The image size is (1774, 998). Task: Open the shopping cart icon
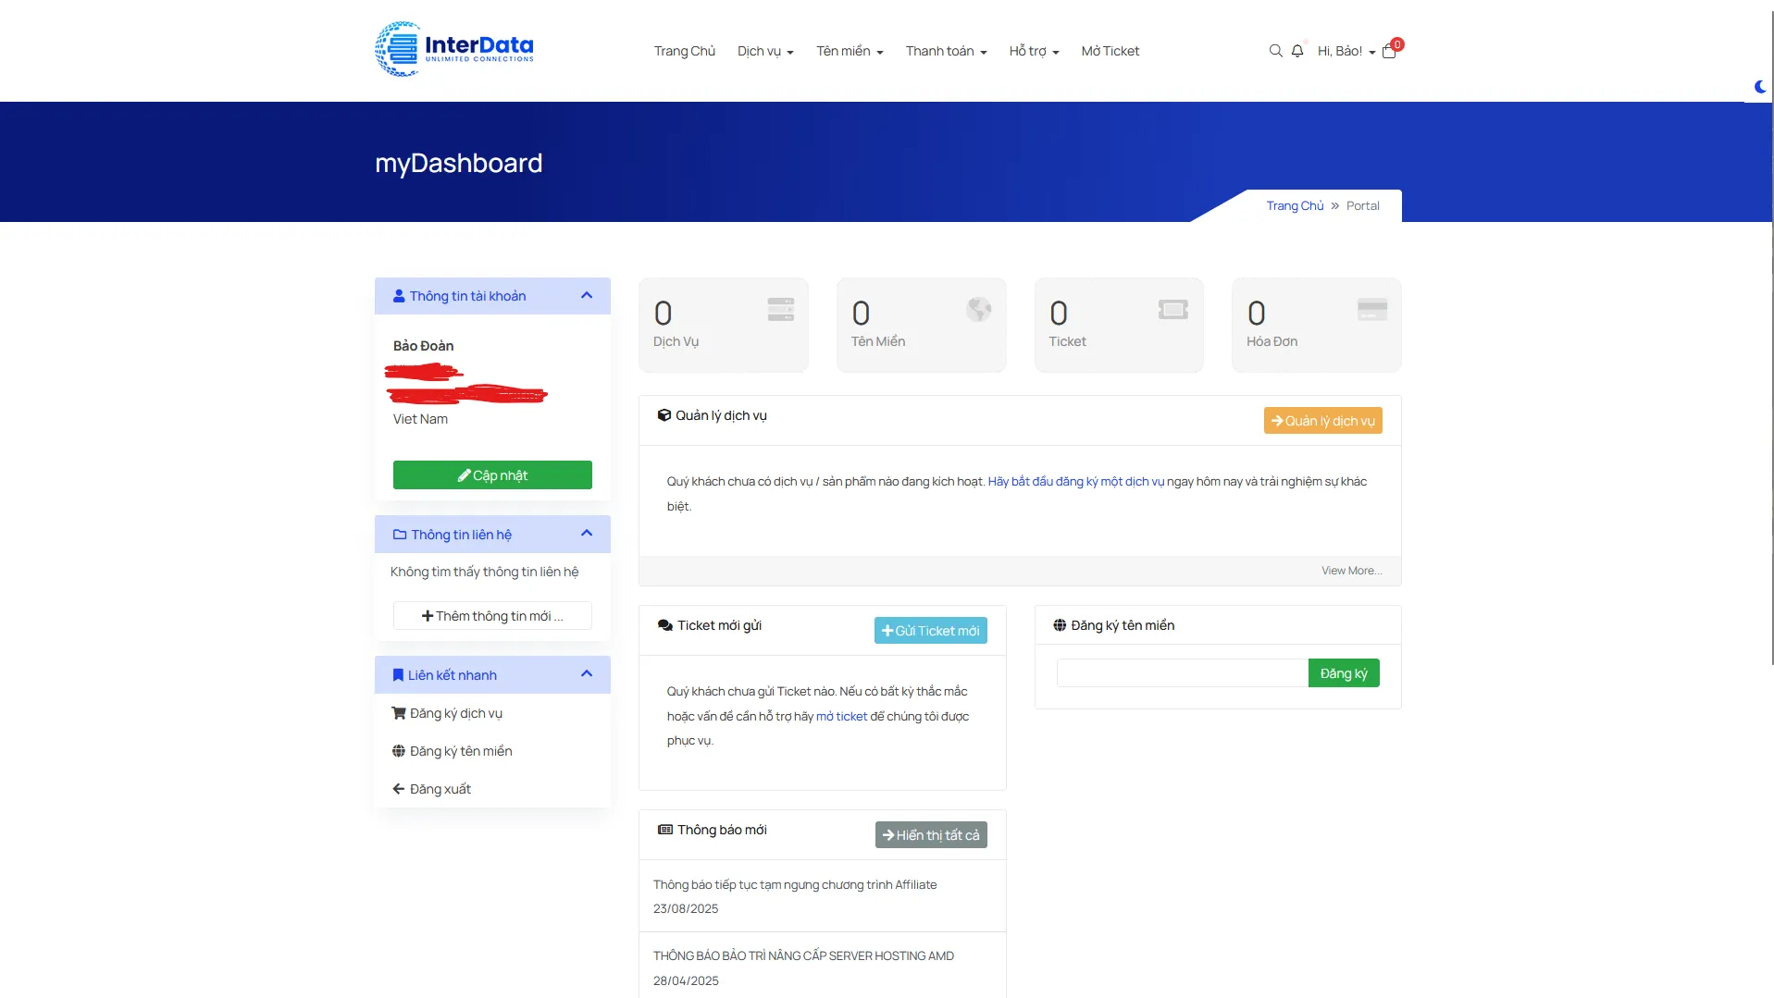[x=1389, y=51]
